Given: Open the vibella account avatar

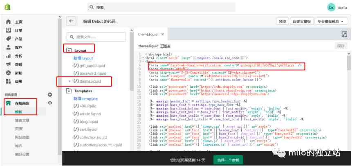Looking at the screenshot, I should pyautogui.click(x=331, y=7).
